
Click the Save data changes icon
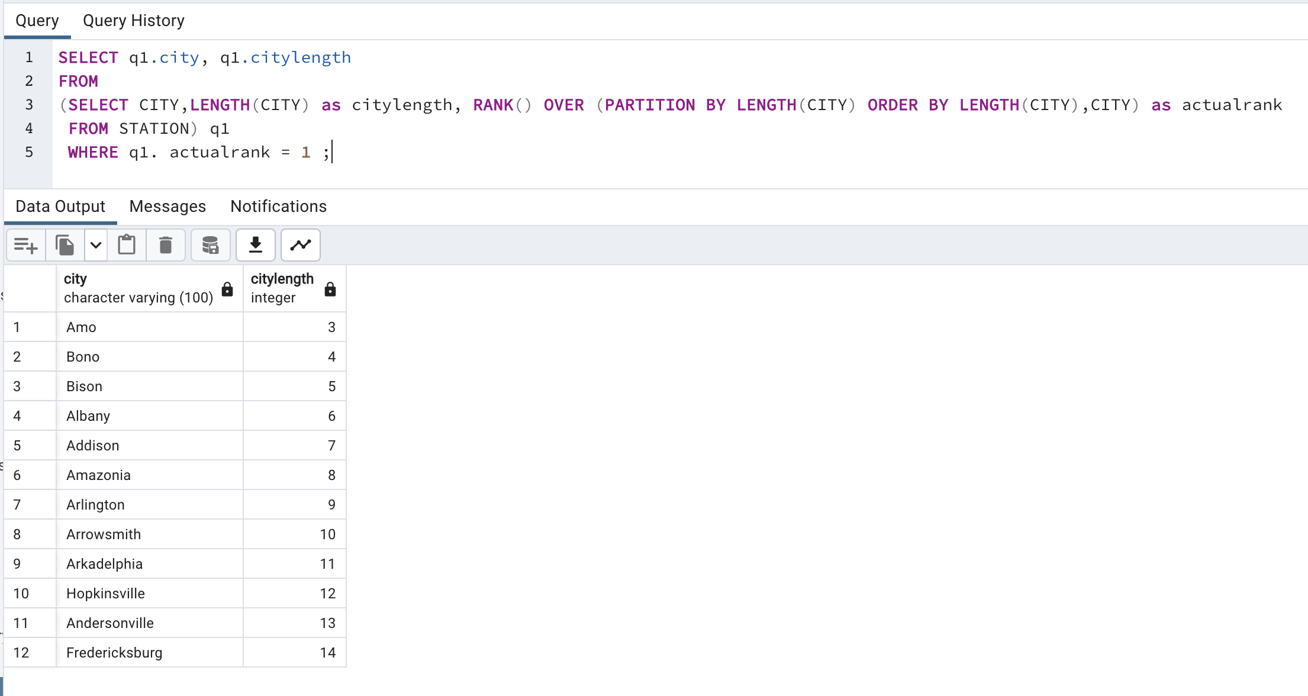coord(210,245)
